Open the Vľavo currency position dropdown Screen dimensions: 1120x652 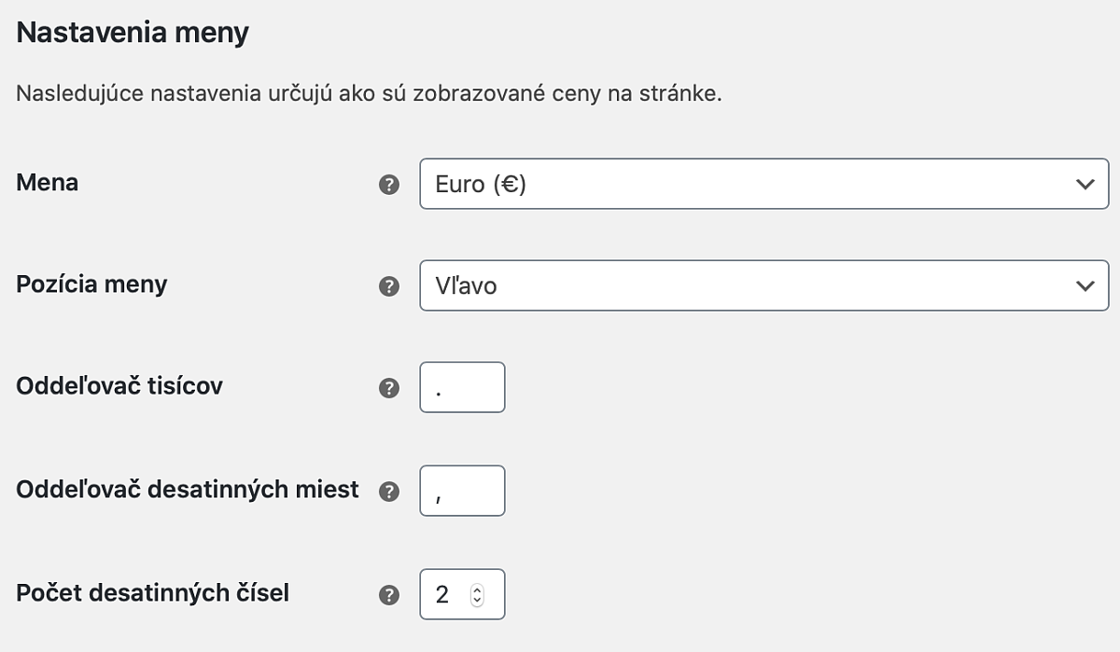coord(763,285)
